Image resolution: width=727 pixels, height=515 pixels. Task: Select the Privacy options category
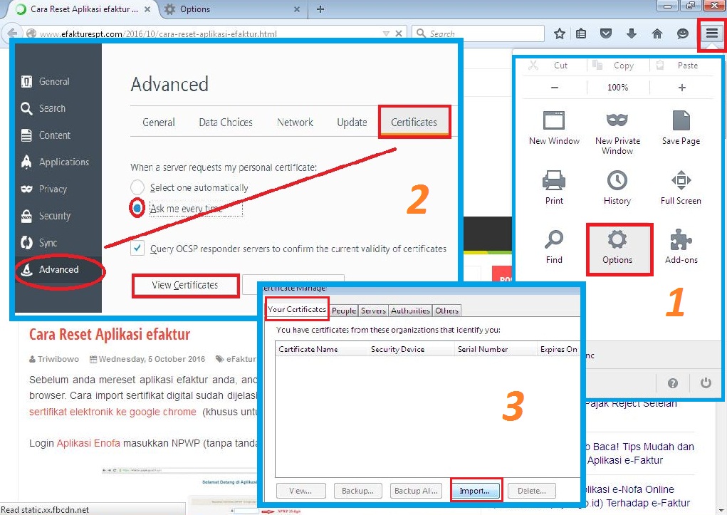click(x=58, y=189)
